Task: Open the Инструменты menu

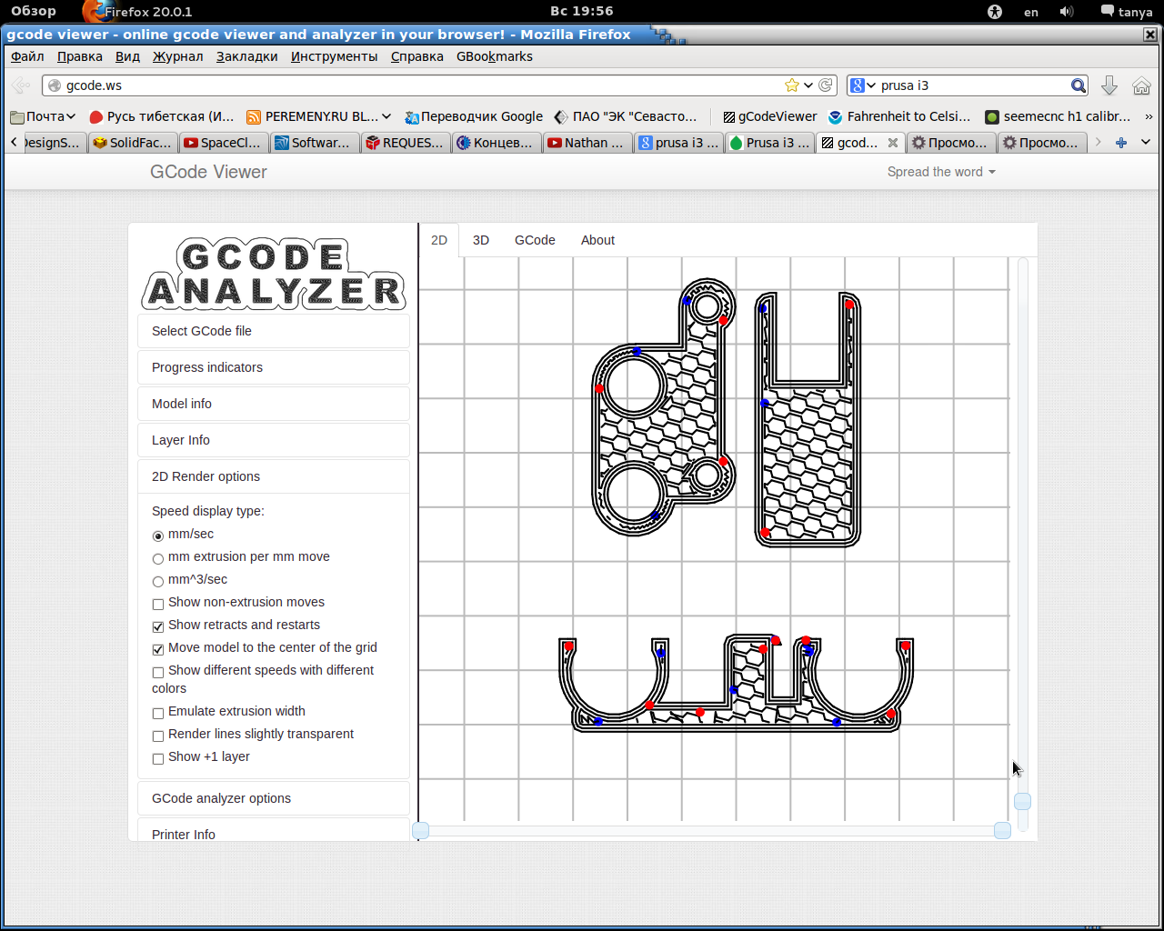Action: [334, 56]
